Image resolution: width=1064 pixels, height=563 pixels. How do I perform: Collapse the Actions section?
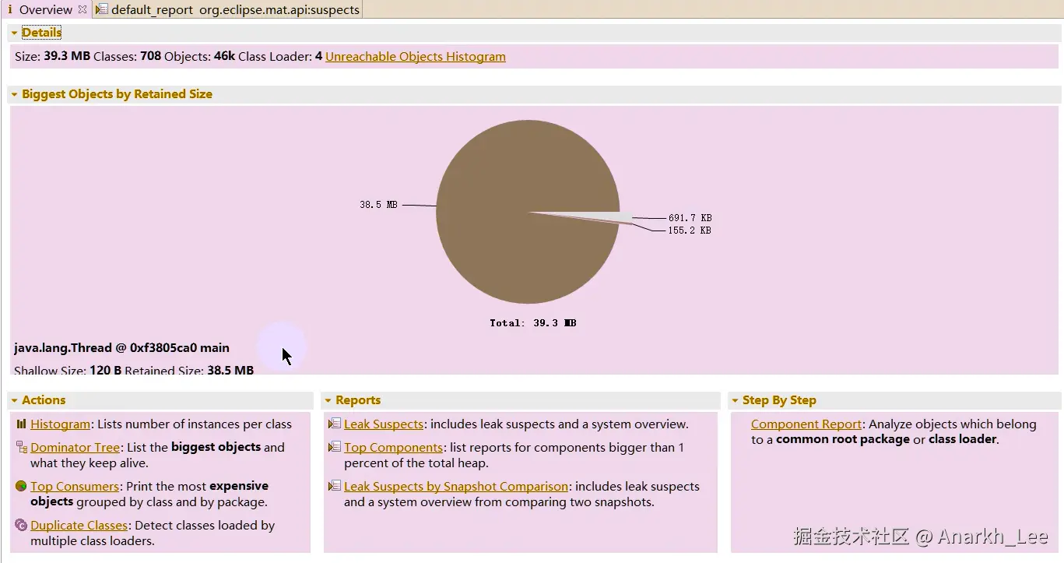point(14,400)
